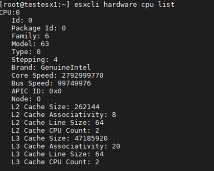The height and width of the screenshot is (171, 214).
Task: Click the CPU:0 header line
Action: 10,12
